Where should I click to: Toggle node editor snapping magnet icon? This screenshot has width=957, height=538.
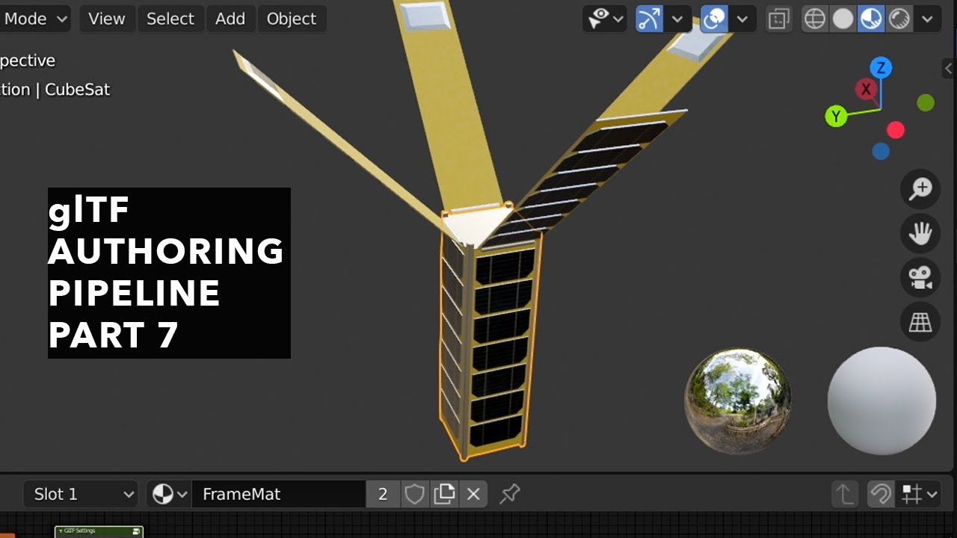(881, 494)
